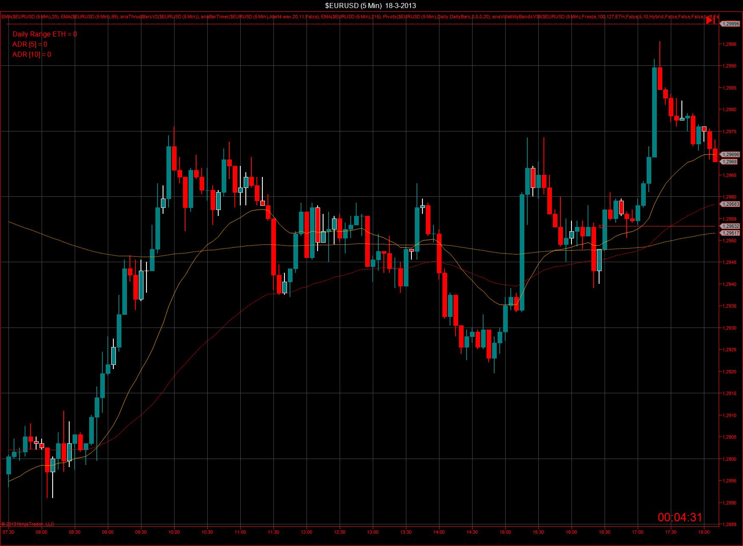Click the 14:30 time axis label
This screenshot has height=546, width=743.
tap(472, 532)
